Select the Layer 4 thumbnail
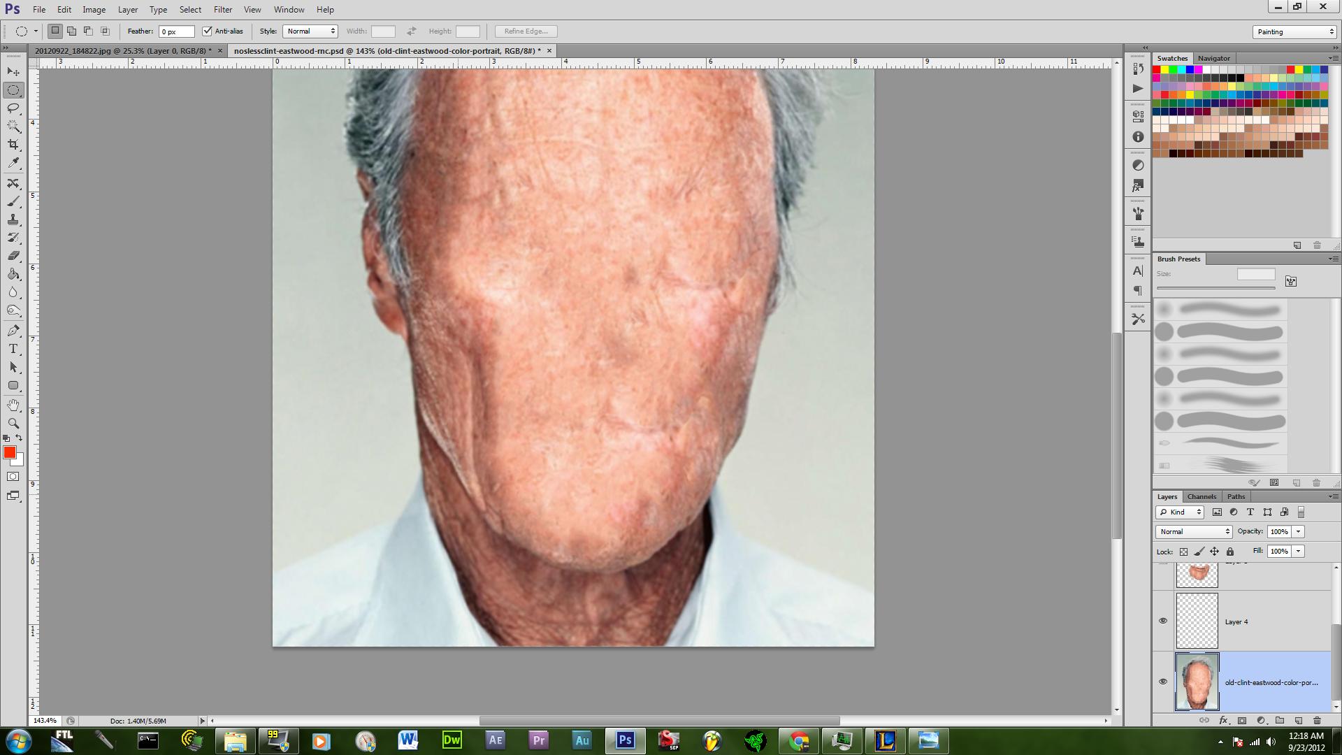The image size is (1342, 755). pos(1197,621)
